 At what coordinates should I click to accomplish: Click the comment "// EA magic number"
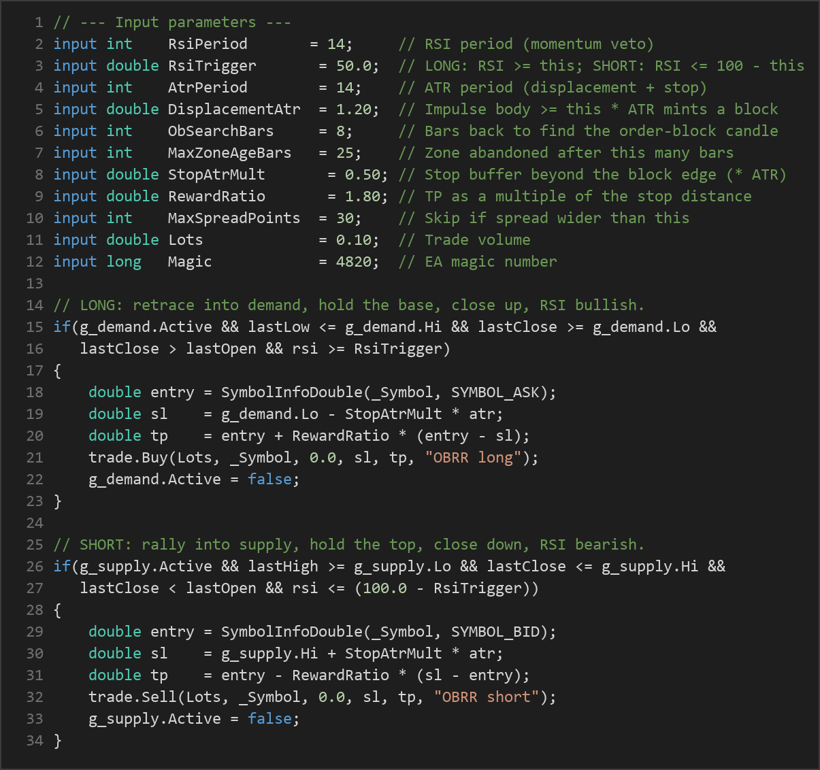pyautogui.click(x=478, y=262)
